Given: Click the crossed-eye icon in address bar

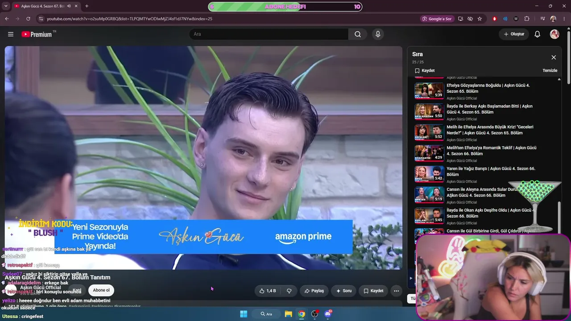Looking at the screenshot, I should coord(470,19).
